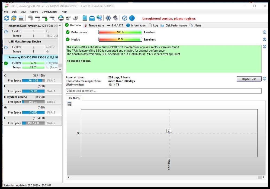Click the disk list panel toolbar icon
The width and height of the screenshot is (270, 189).
click(21, 18)
